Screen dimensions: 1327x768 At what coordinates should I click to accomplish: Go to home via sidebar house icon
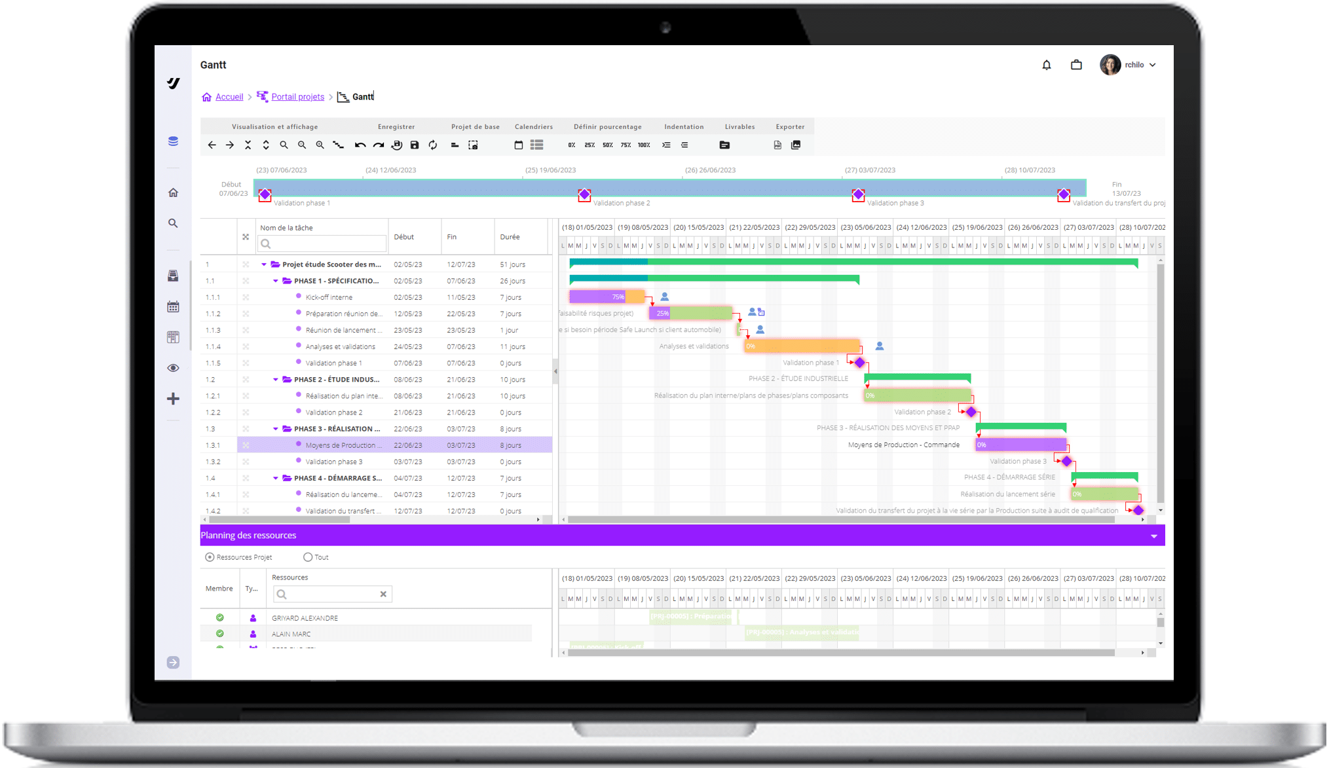pos(173,192)
